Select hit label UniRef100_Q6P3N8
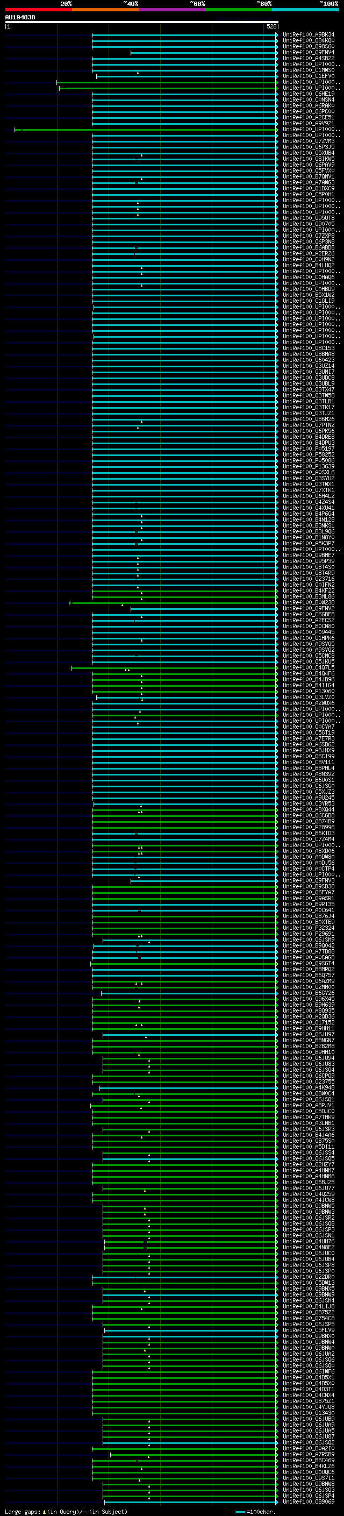344x1516 pixels. pos(308,241)
